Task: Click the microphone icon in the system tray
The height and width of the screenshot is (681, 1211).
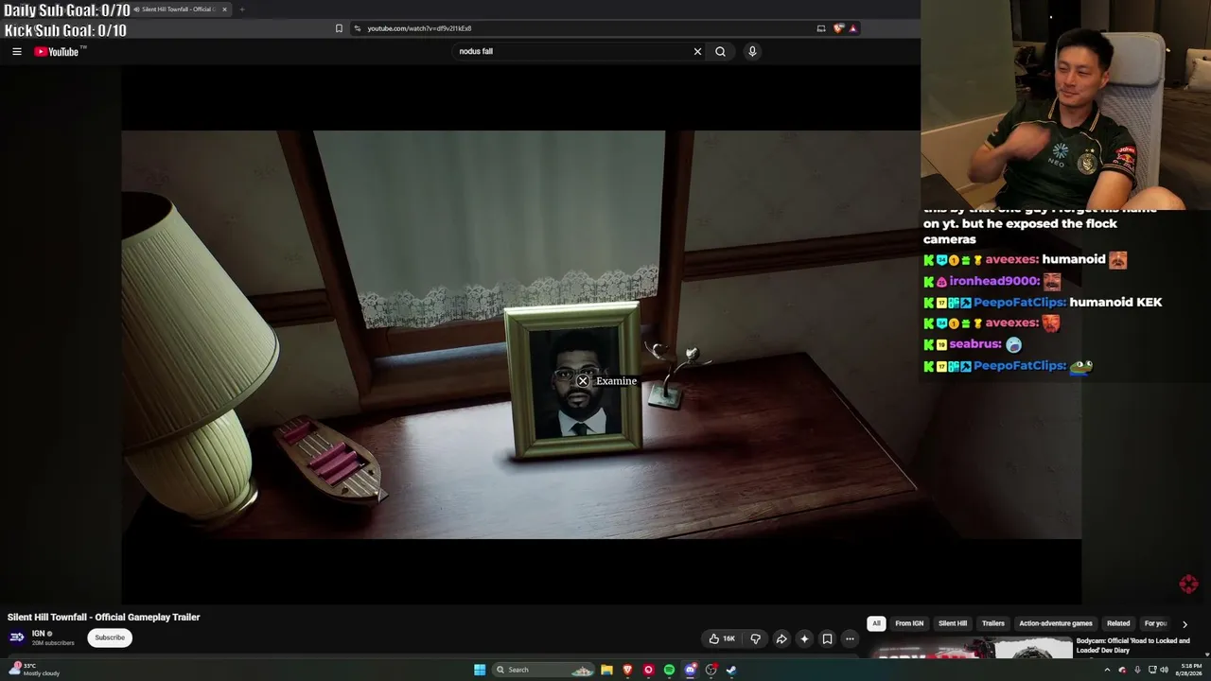Action: pos(1137,670)
